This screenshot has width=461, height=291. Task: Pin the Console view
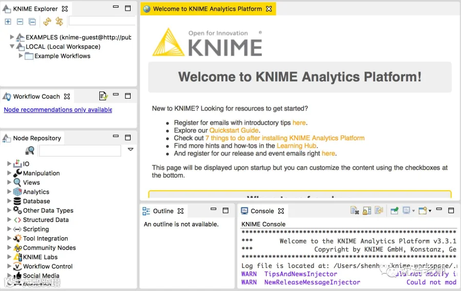(394, 211)
